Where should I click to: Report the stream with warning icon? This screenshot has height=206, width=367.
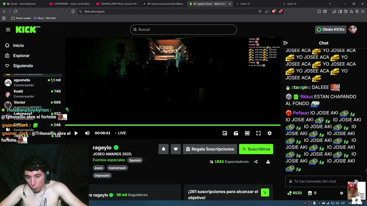click(268, 162)
